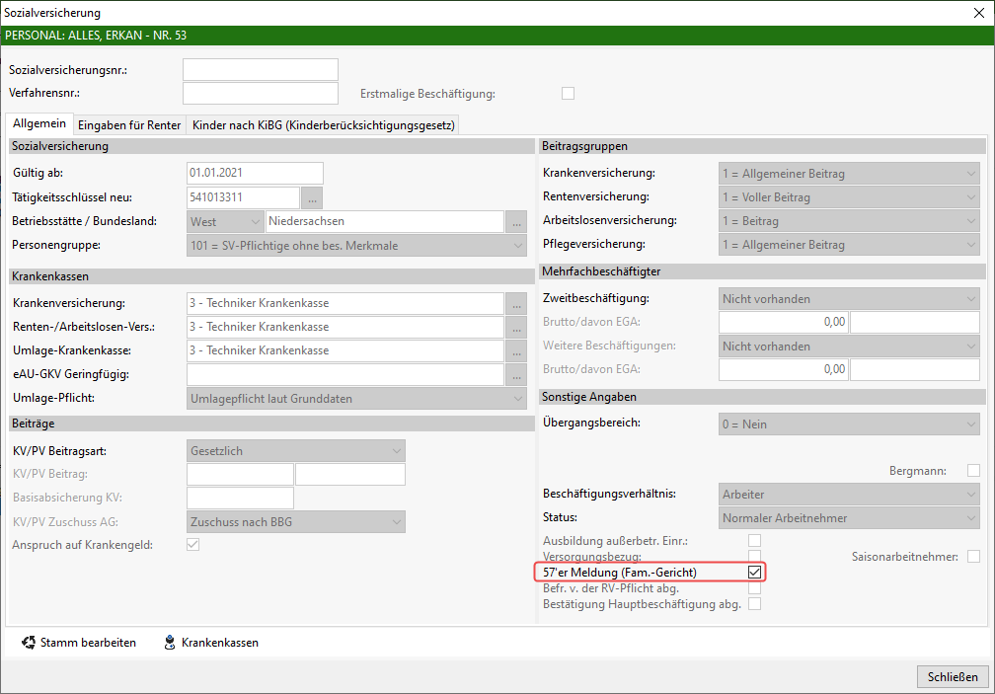995x694 pixels.
Task: Click ellipsis button next to Tätigkeitsschlüssel neu
Action: coord(312,197)
